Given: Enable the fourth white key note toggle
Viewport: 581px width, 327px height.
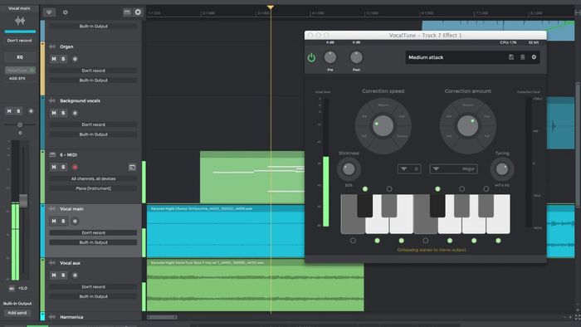Looking at the screenshot, I should (425, 241).
